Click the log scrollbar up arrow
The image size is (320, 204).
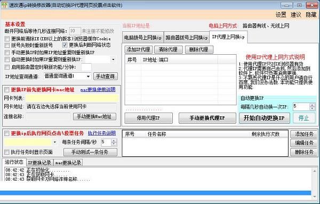coord(315,171)
